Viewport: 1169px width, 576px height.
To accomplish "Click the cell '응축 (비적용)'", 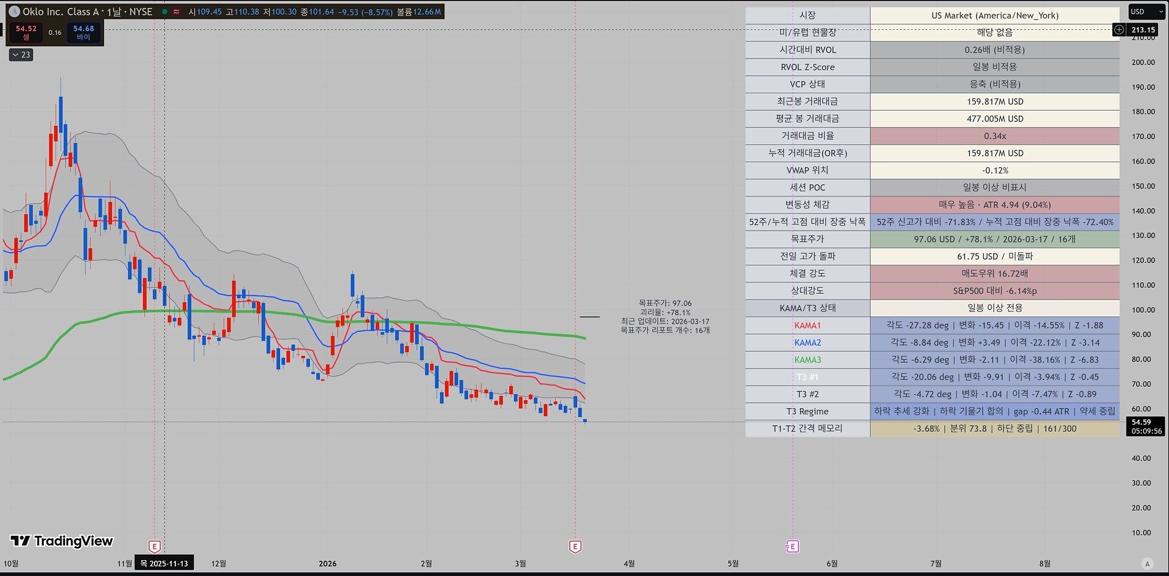I will tap(995, 84).
